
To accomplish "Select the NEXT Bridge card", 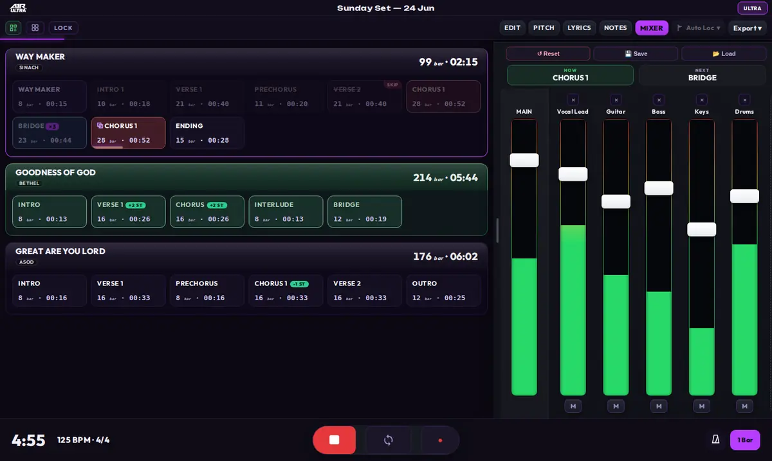I will (x=703, y=75).
